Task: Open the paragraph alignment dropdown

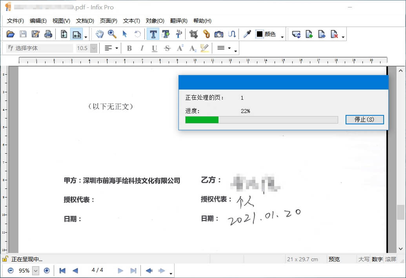Action: [115, 48]
